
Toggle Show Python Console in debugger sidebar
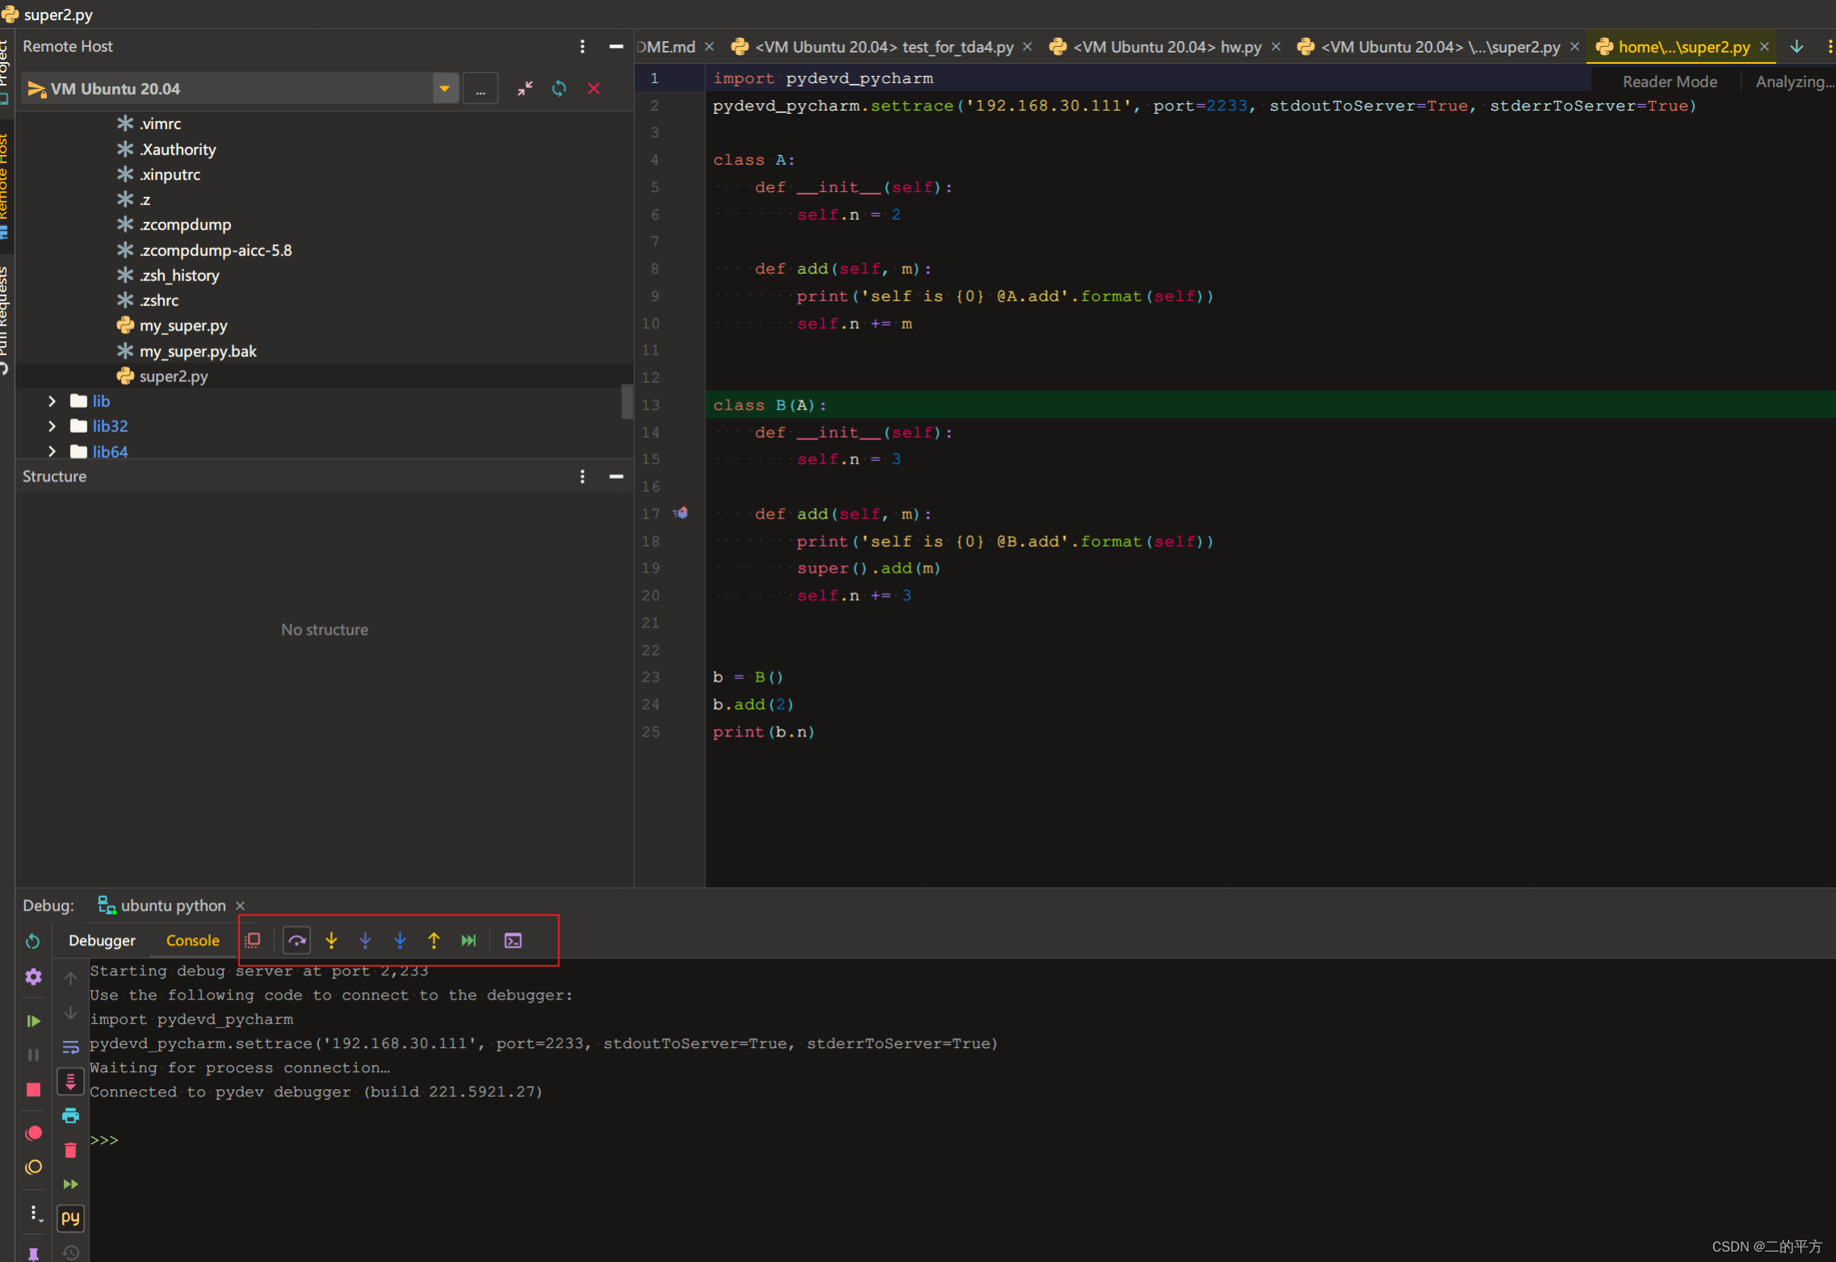[x=70, y=1218]
